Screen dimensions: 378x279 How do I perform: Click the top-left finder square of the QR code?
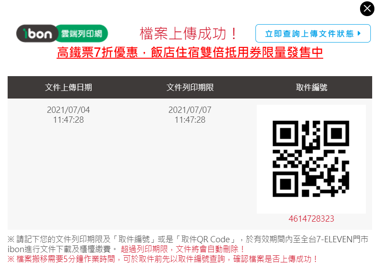pyautogui.click(x=286, y=133)
